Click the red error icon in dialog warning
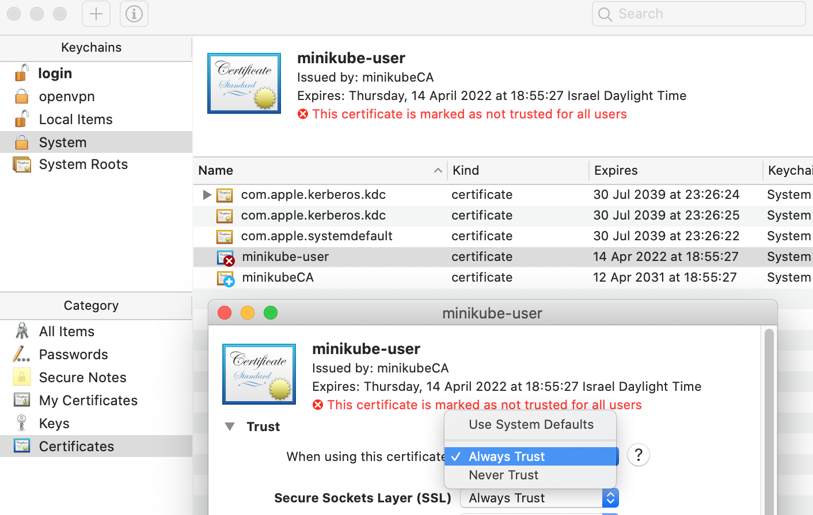The image size is (813, 515). (x=318, y=405)
